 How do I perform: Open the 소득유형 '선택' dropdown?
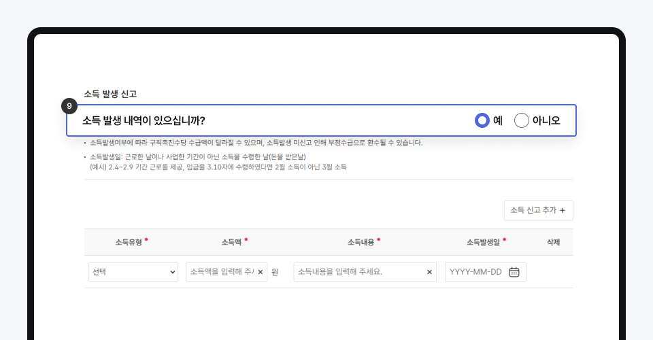coord(133,272)
